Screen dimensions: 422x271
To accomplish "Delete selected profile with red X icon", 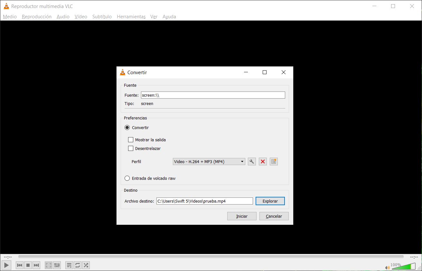I will tap(263, 162).
